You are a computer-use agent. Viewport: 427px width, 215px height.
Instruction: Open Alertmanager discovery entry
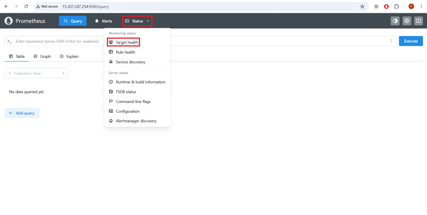point(137,121)
